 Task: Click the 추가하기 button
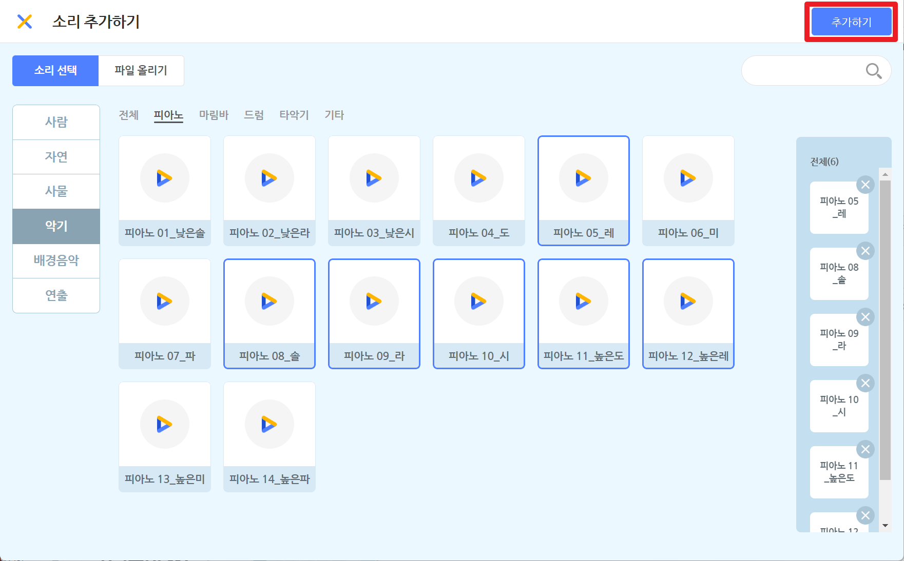pos(851,22)
